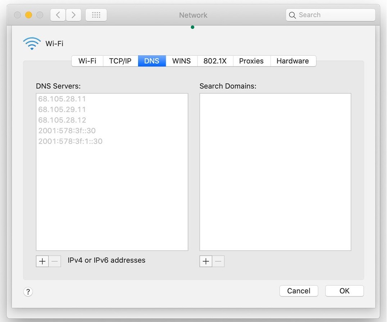Select the 2001:578:3f::30 DNS entry
Viewport: 388px width, 322px height.
coord(67,131)
